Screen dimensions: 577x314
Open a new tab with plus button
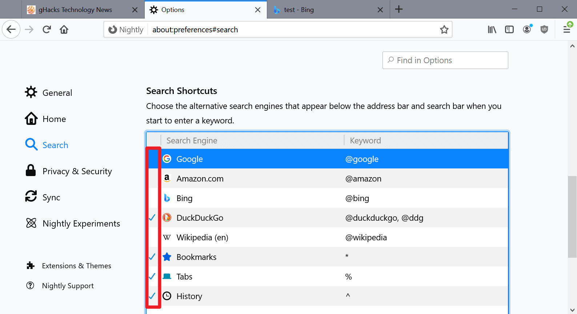point(399,9)
